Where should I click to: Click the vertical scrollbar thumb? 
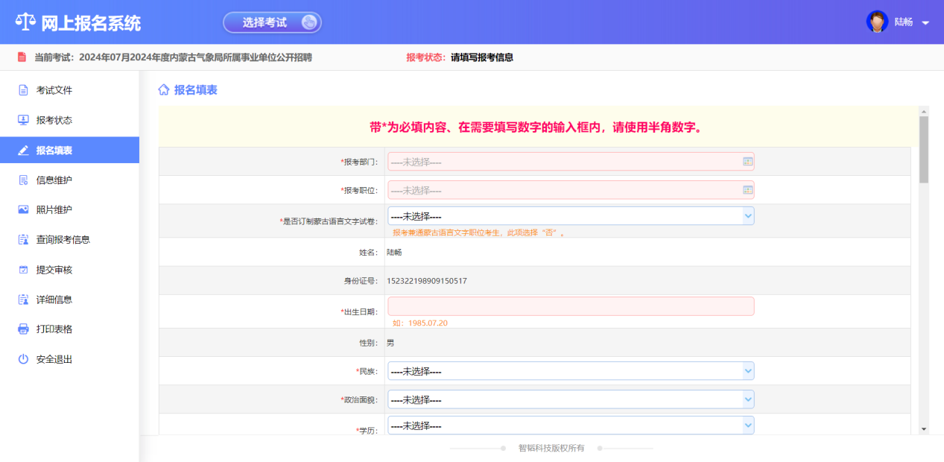click(924, 150)
